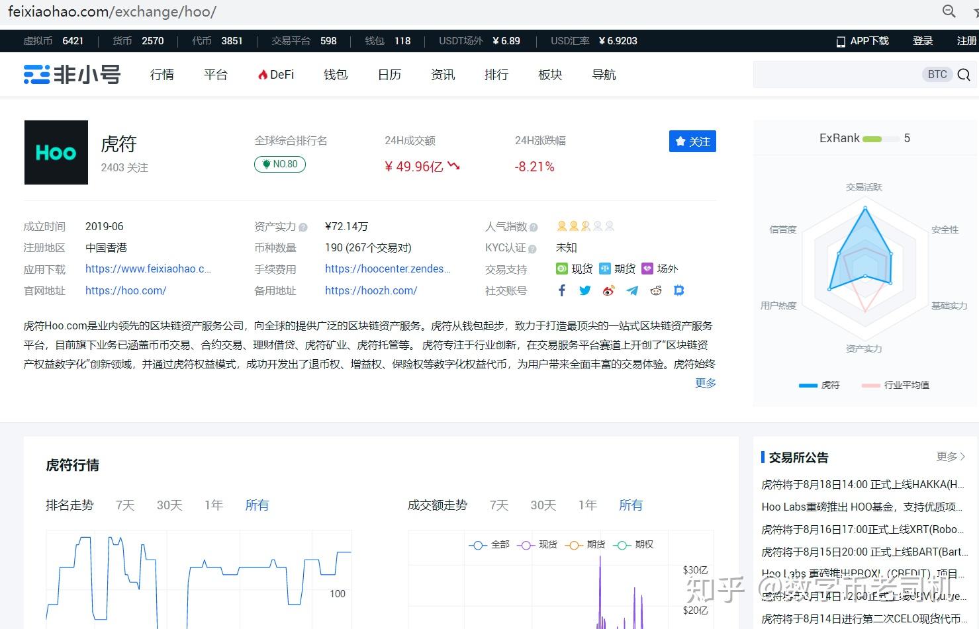979x629 pixels.
Task: Click the 期货 futures trading icon
Action: (x=604, y=269)
